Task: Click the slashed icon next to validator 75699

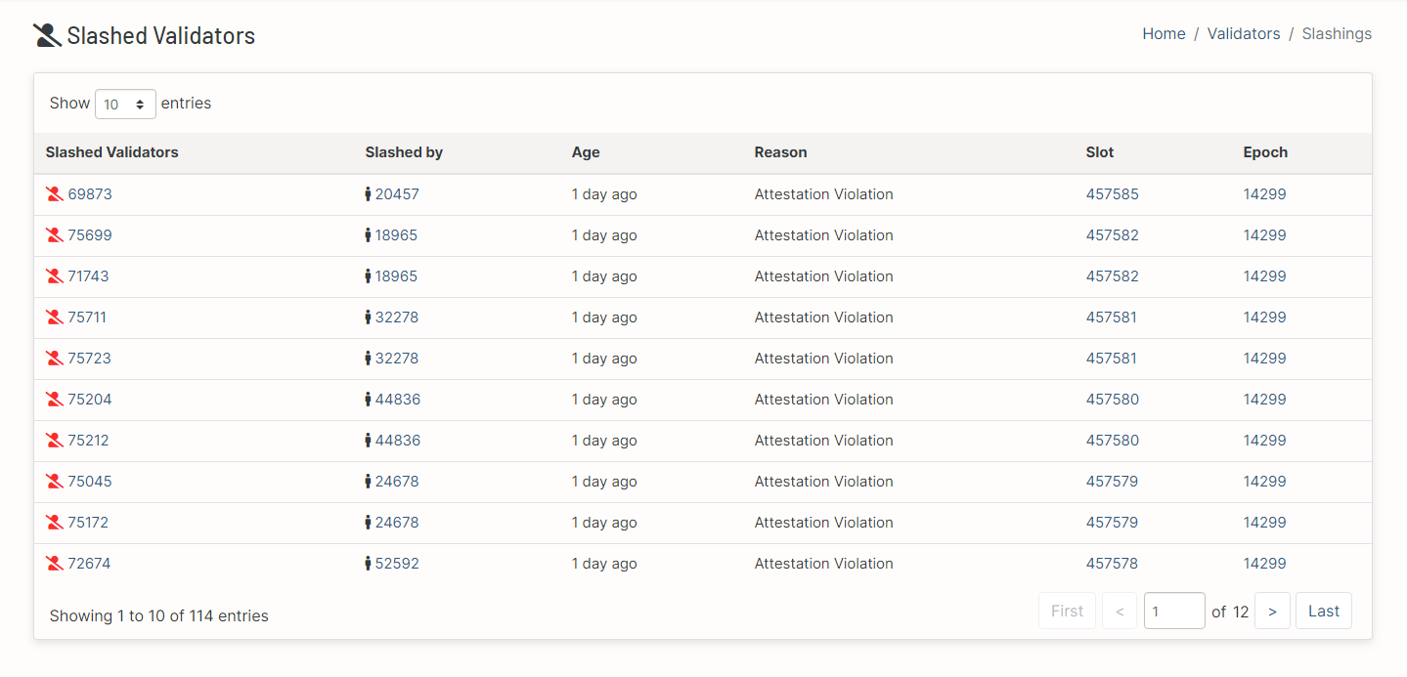Action: 55,235
